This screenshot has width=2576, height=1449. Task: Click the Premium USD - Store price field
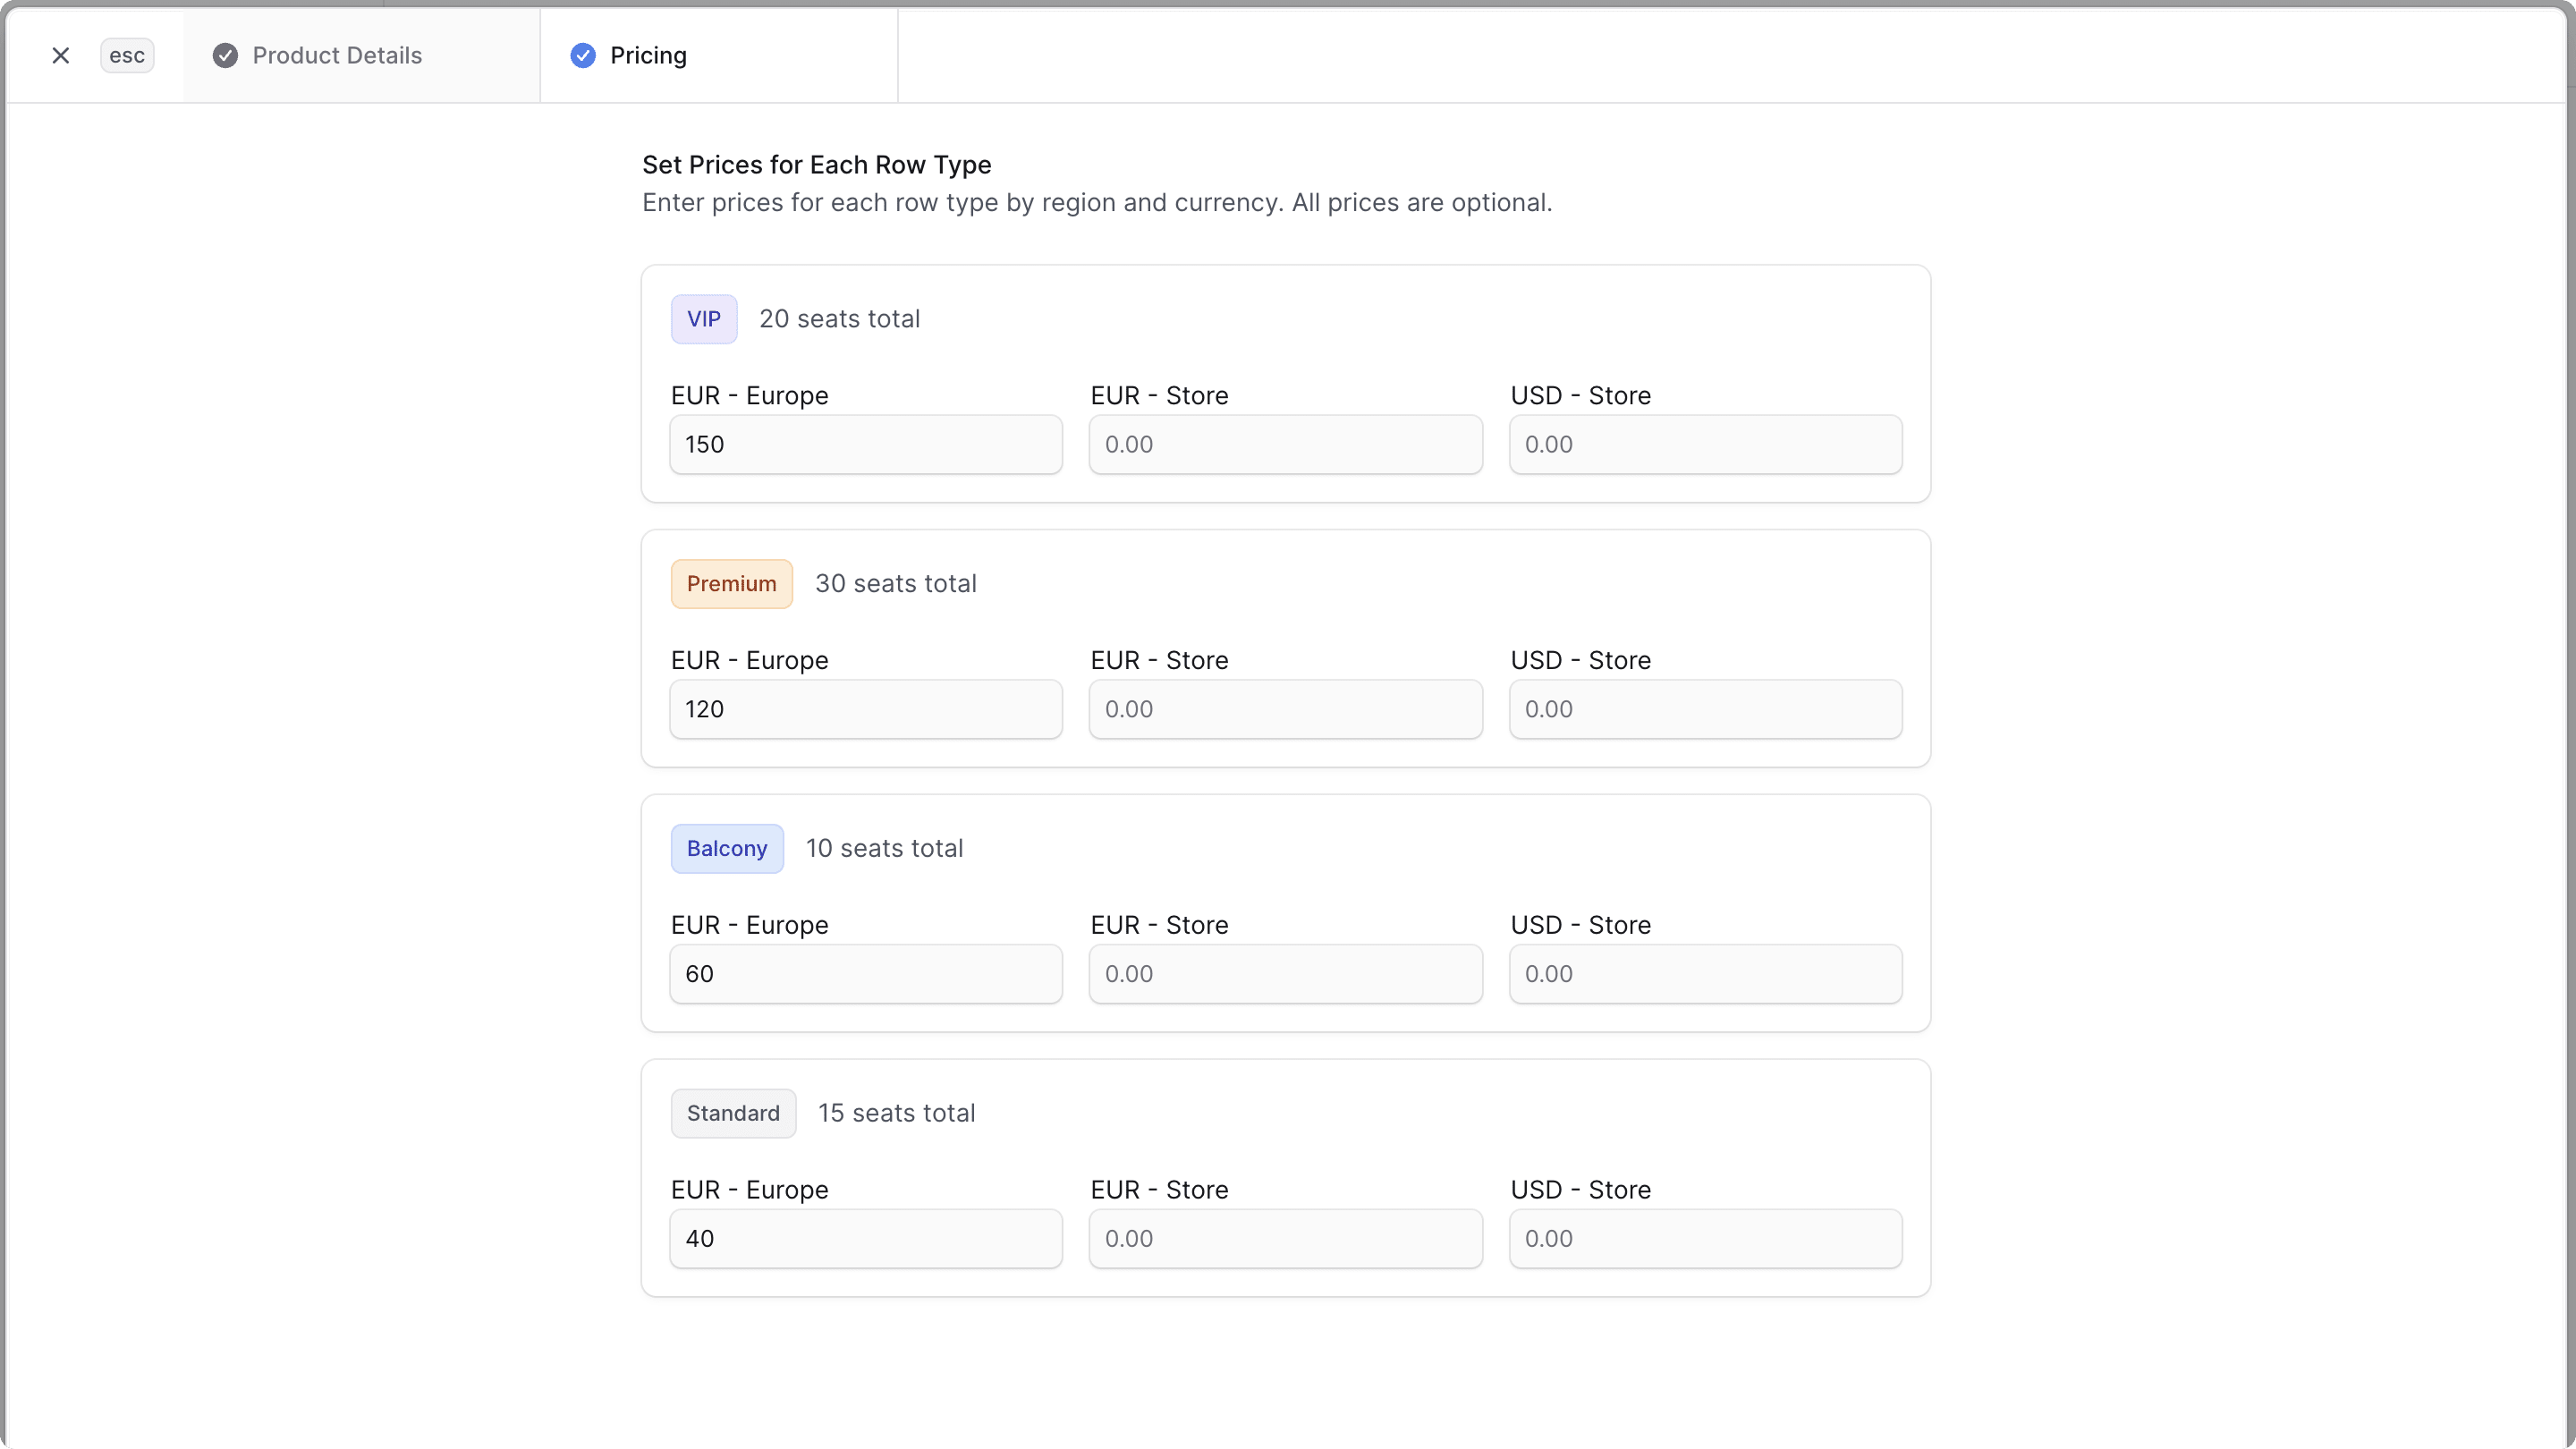coord(1705,709)
